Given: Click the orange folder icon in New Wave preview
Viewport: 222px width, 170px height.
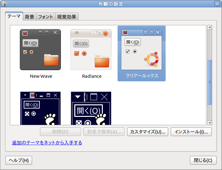Looking at the screenshot, I should (x=51, y=60).
